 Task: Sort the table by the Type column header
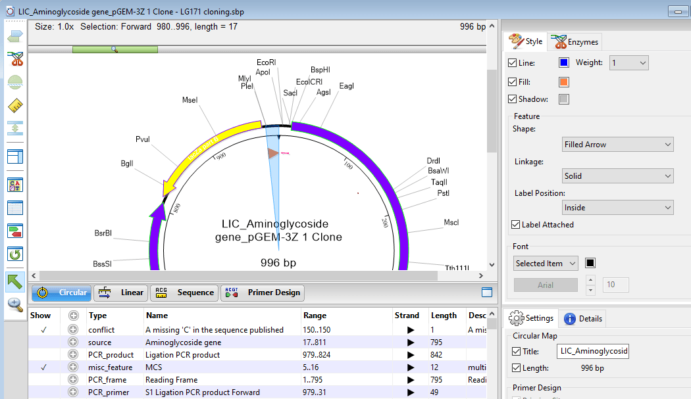pyautogui.click(x=97, y=316)
